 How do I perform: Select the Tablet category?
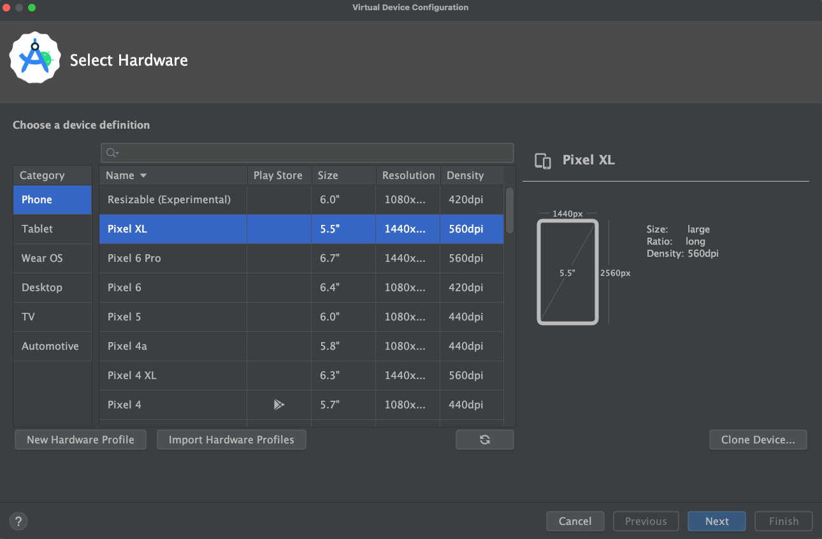(37, 229)
